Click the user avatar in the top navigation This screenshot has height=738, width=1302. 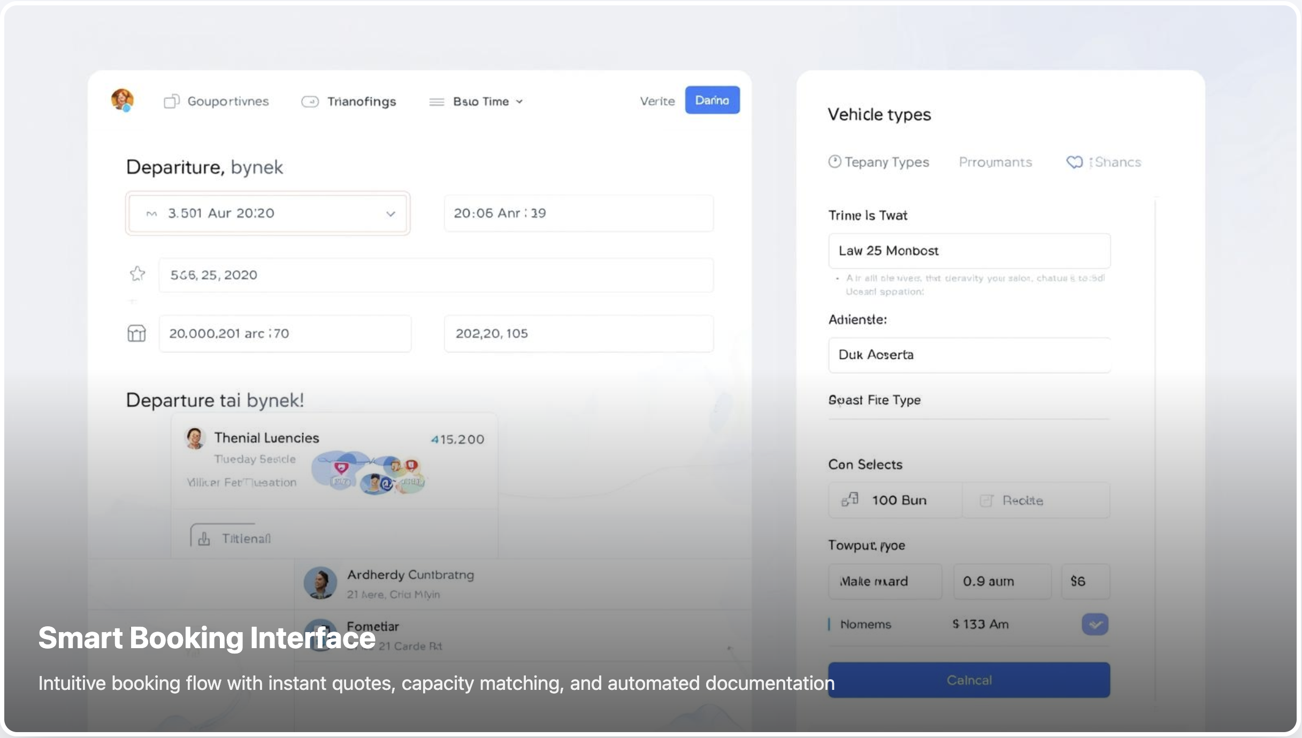pyautogui.click(x=122, y=100)
